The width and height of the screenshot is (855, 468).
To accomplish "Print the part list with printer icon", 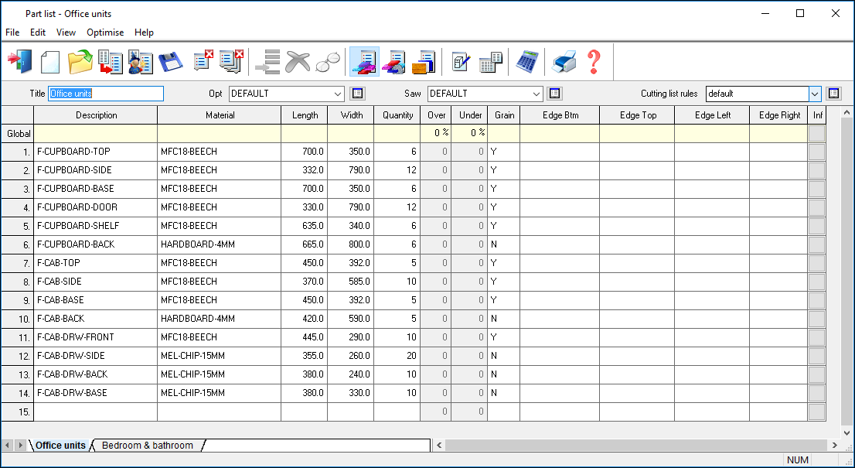I will (564, 61).
